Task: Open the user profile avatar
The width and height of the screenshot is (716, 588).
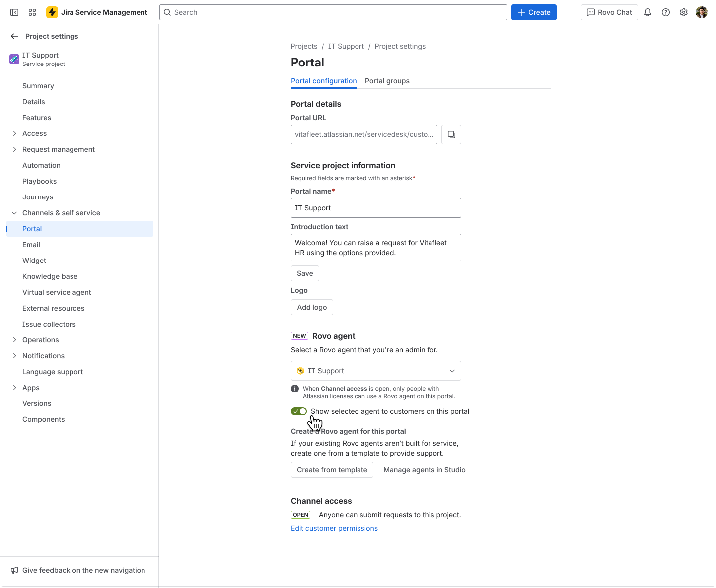Action: coord(702,12)
